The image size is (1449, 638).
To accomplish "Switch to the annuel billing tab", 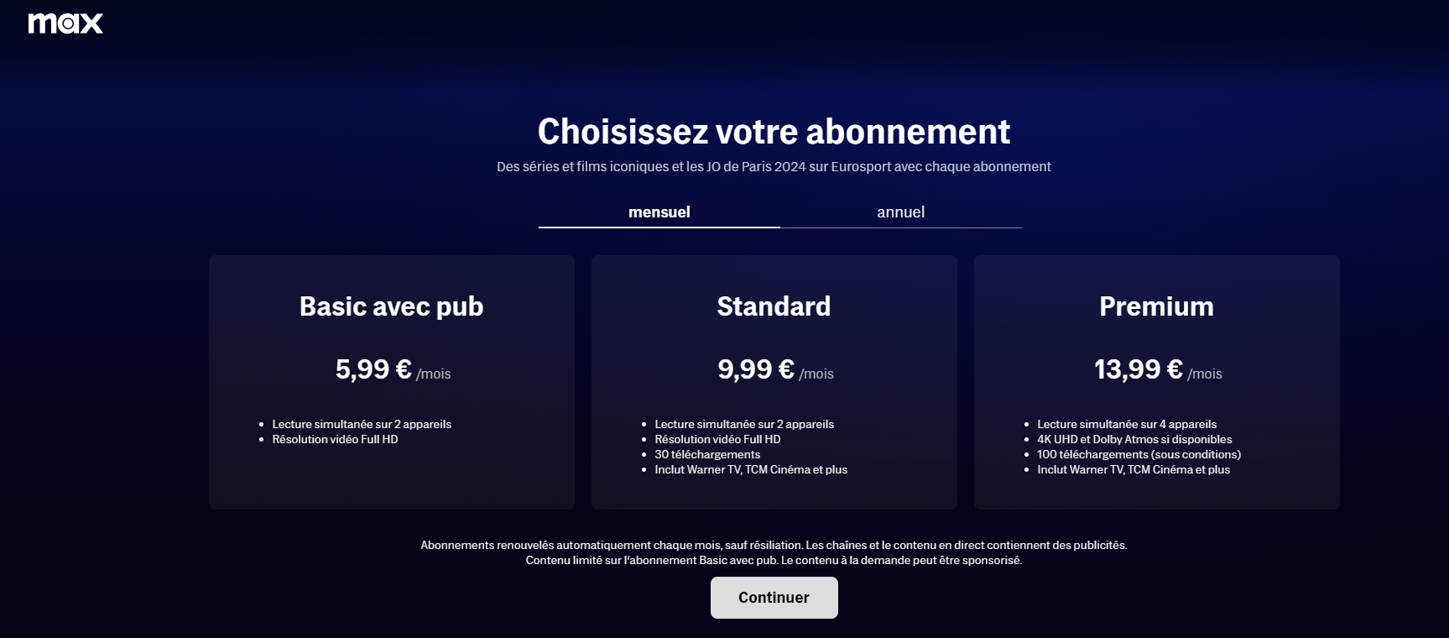I will coord(900,212).
